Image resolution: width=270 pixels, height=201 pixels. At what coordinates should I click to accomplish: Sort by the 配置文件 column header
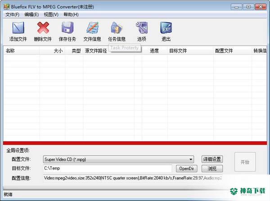(233, 51)
